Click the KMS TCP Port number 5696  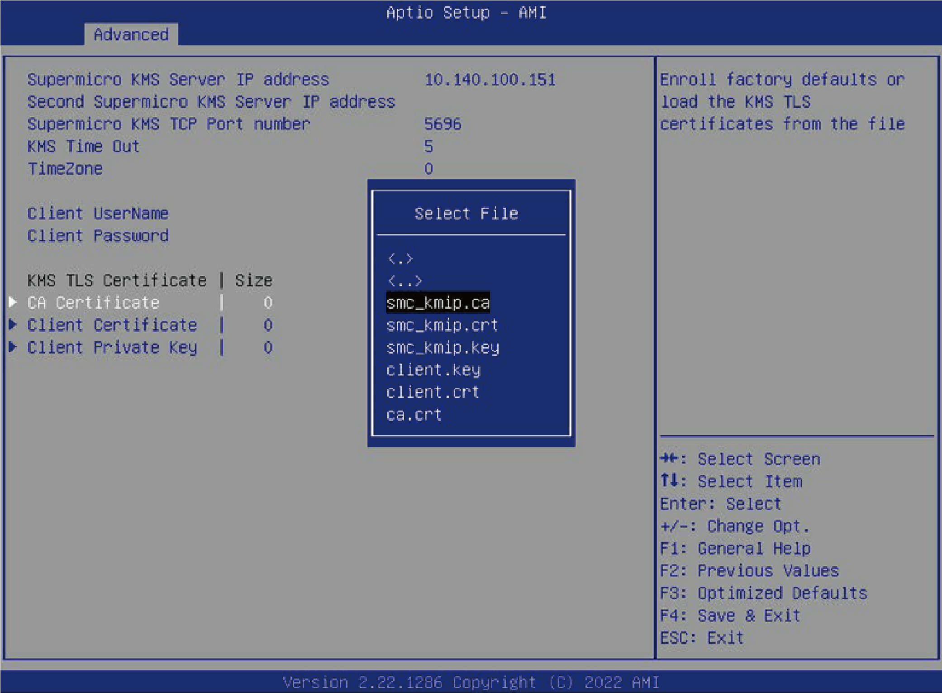[442, 124]
